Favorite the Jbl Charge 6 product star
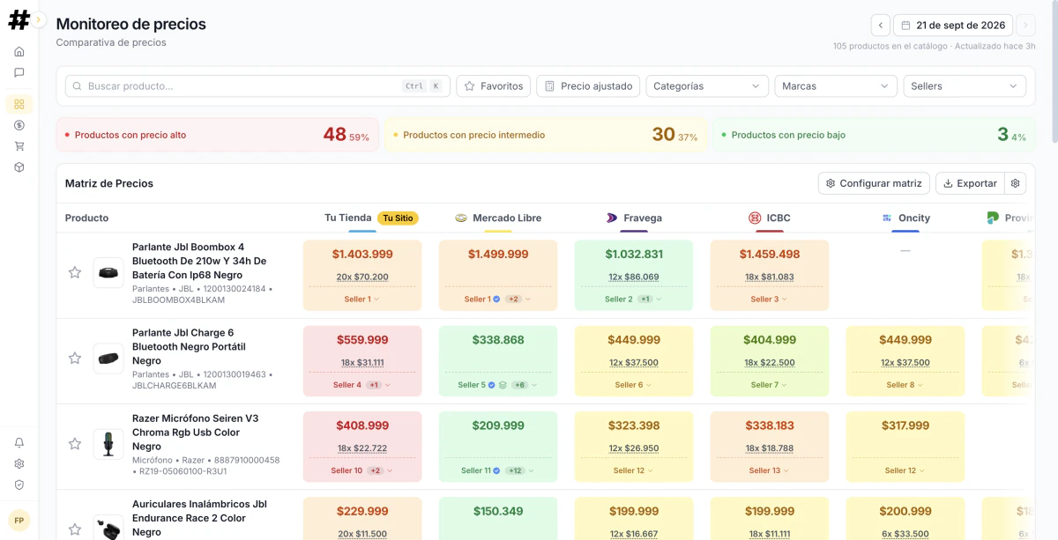The height and width of the screenshot is (540, 1058). tap(75, 358)
